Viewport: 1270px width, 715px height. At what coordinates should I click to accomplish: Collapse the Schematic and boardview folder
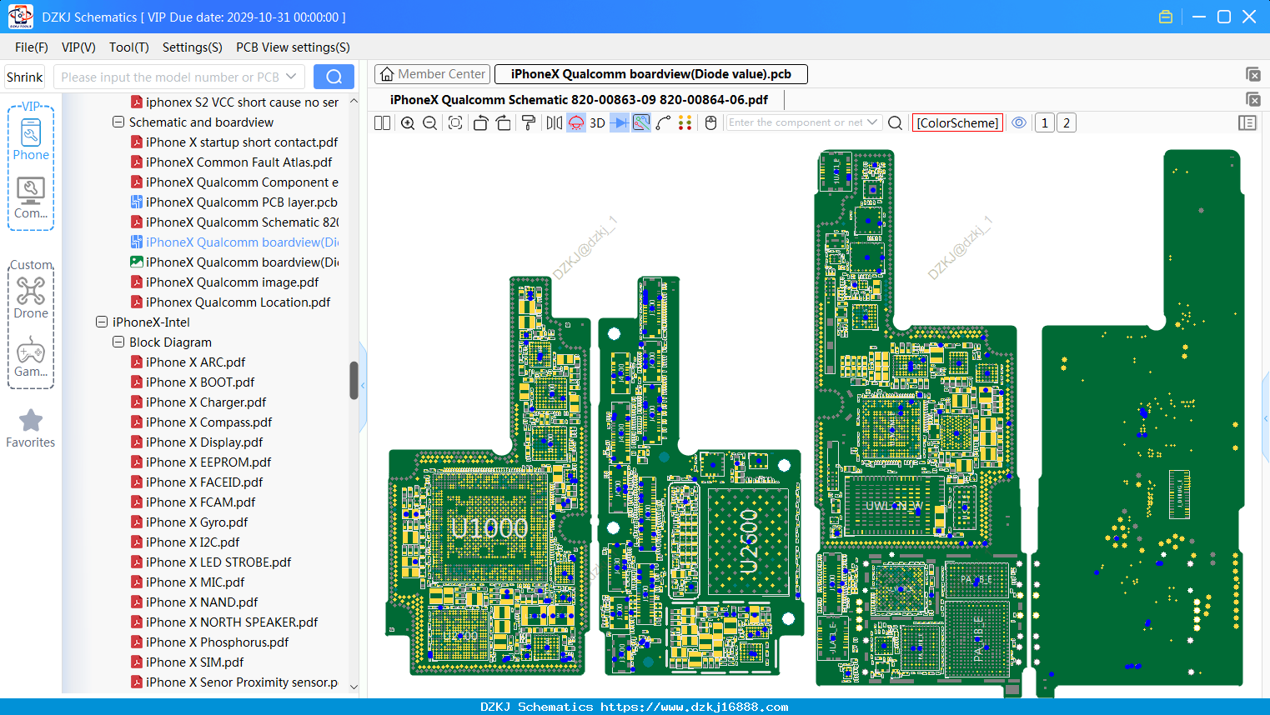[118, 122]
